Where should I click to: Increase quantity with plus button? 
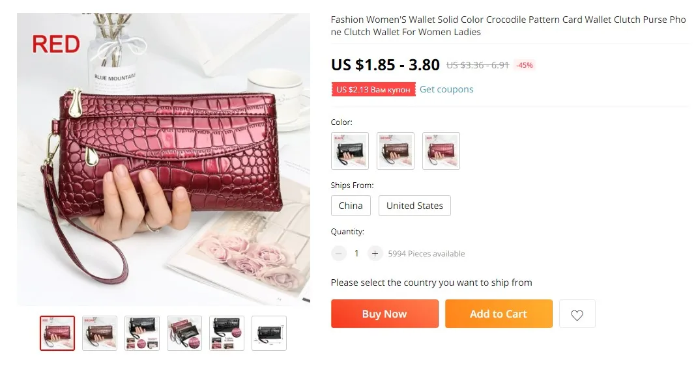coord(375,254)
